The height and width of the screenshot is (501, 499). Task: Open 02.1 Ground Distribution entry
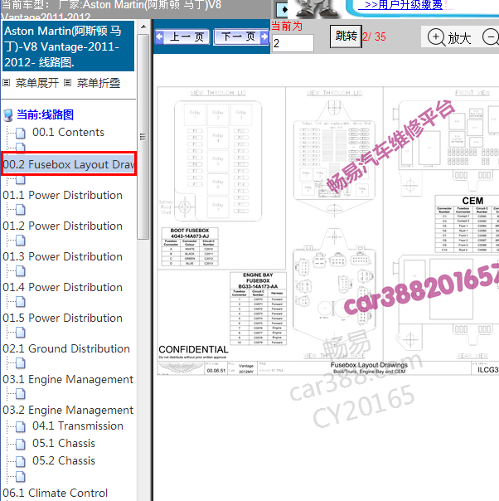(66, 348)
